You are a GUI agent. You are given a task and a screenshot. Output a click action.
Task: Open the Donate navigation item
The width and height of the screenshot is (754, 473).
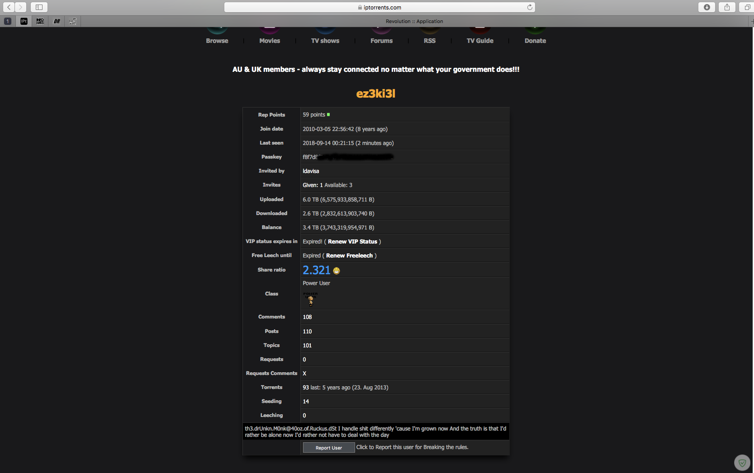coord(535,41)
